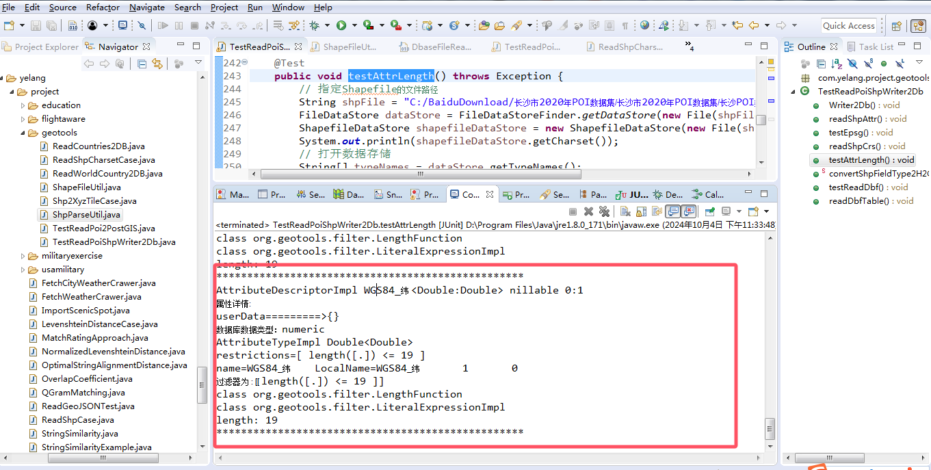Switch to the DbaseFileRea... editor tab
Screen dimensions: 931x470
point(435,47)
